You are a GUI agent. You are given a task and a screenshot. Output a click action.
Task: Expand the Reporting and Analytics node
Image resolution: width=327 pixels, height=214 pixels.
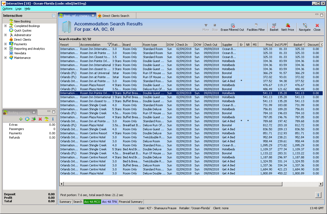pos(5,49)
